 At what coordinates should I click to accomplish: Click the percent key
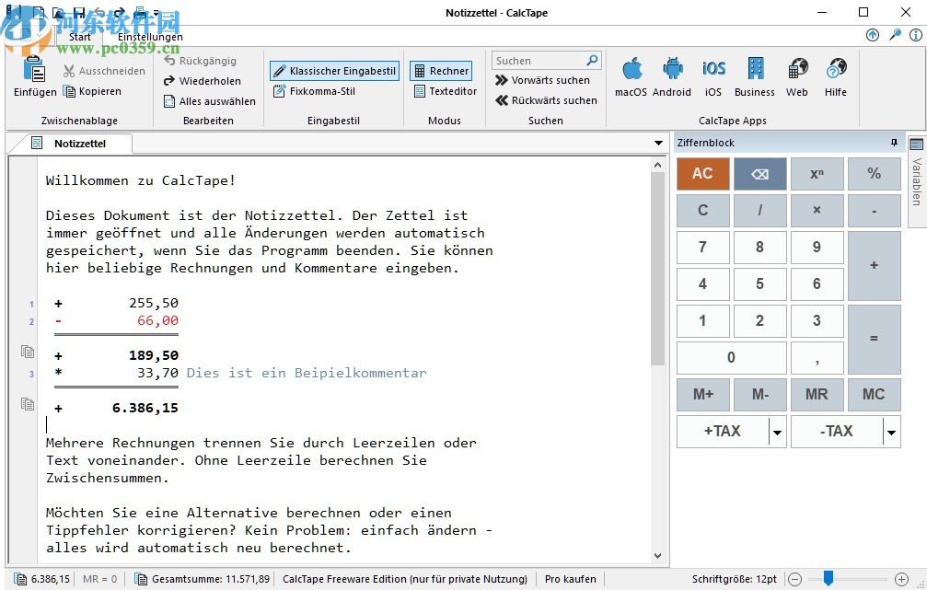click(874, 174)
